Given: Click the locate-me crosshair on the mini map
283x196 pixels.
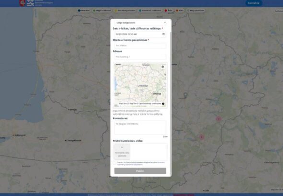Looking at the screenshot, I should (x=163, y=67).
